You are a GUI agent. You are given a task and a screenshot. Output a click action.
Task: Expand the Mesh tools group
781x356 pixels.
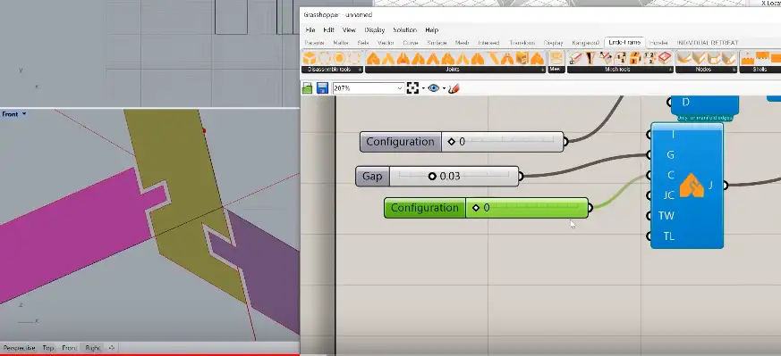670,70
